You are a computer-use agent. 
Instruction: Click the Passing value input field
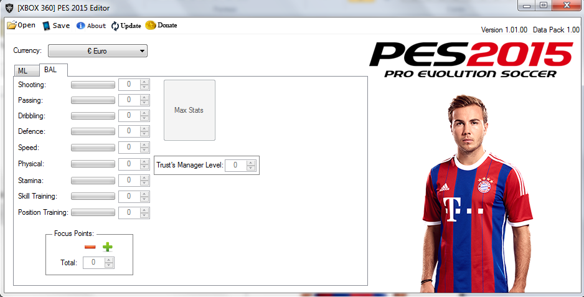click(x=129, y=100)
